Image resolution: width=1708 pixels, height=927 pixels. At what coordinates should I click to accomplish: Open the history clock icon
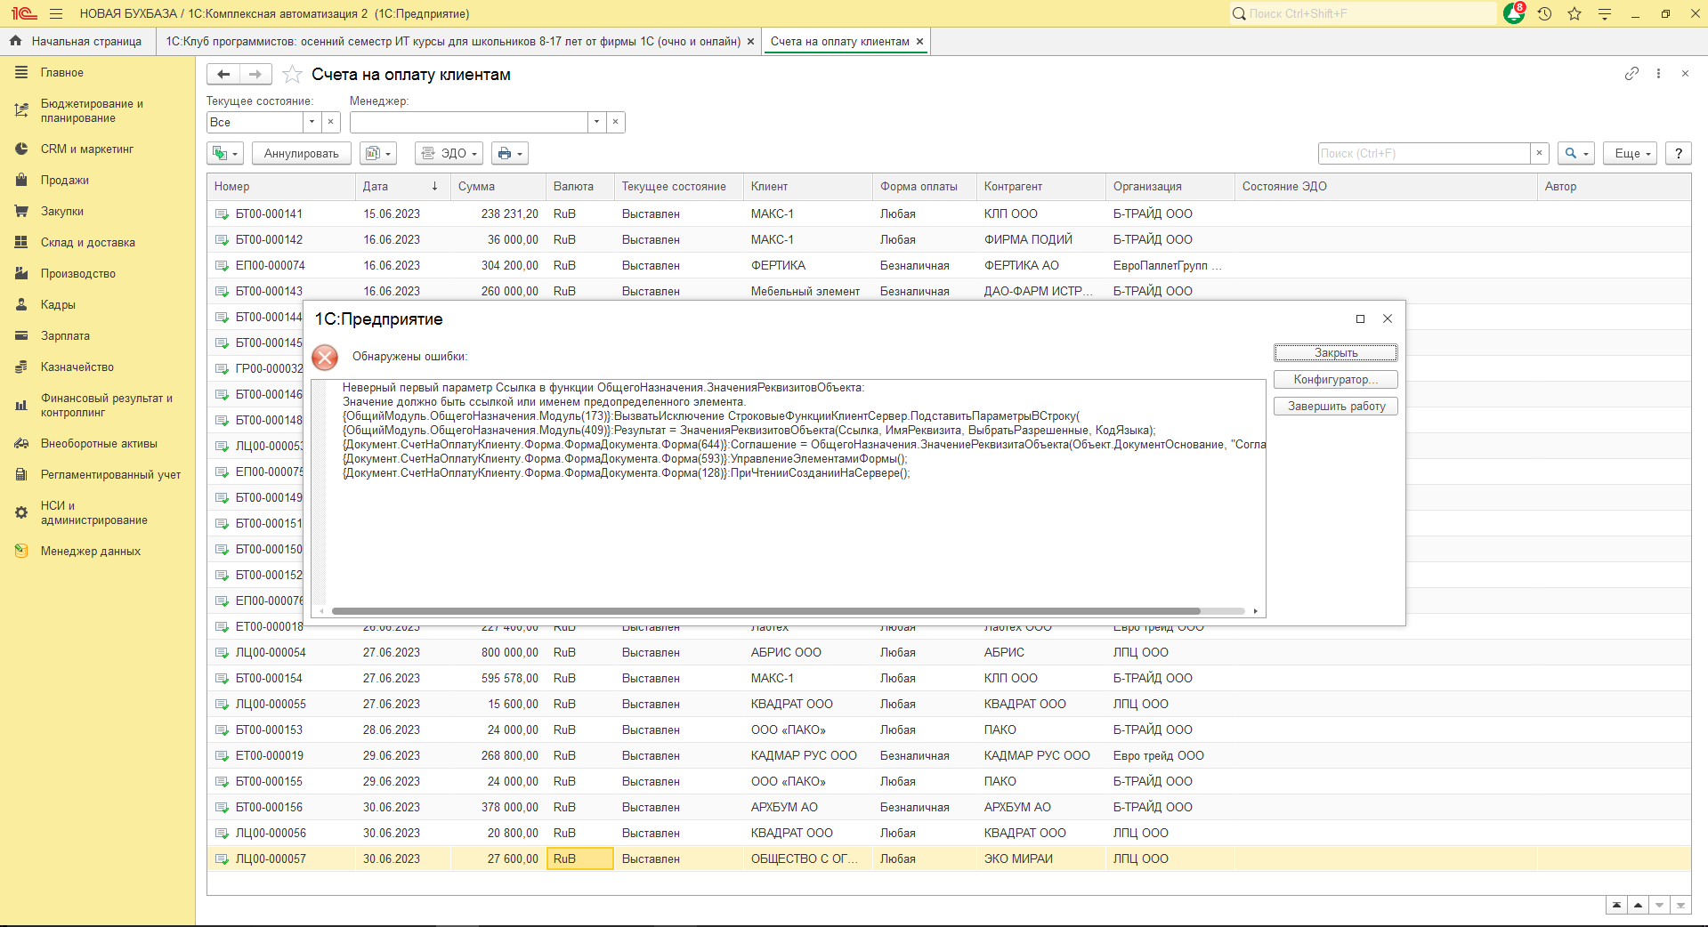coord(1544,13)
